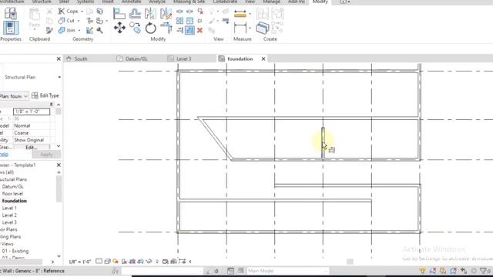Select the Array tool

[x=179, y=21]
